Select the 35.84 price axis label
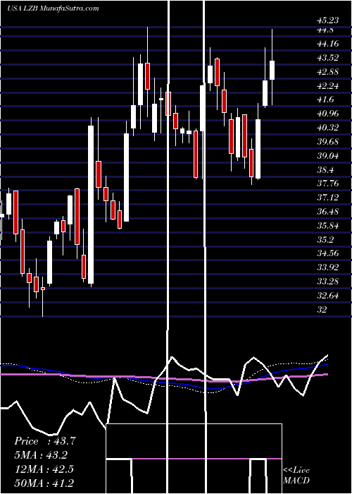This screenshot has height=494, width=352. tap(328, 226)
